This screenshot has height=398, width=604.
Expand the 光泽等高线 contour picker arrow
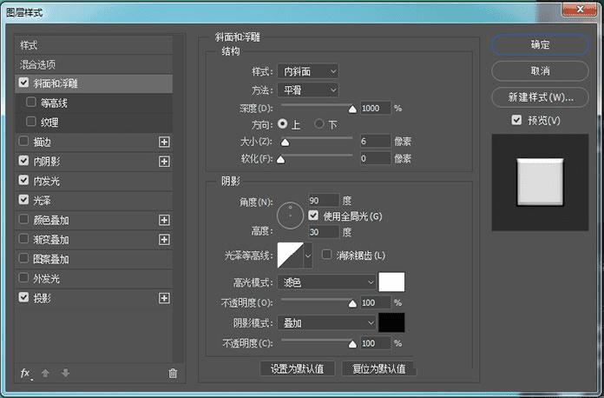[308, 255]
